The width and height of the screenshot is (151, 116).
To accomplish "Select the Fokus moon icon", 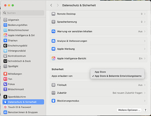I will click(5, 84).
